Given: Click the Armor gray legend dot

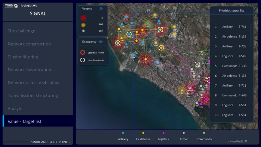Looking at the screenshot, I should click(184, 133).
